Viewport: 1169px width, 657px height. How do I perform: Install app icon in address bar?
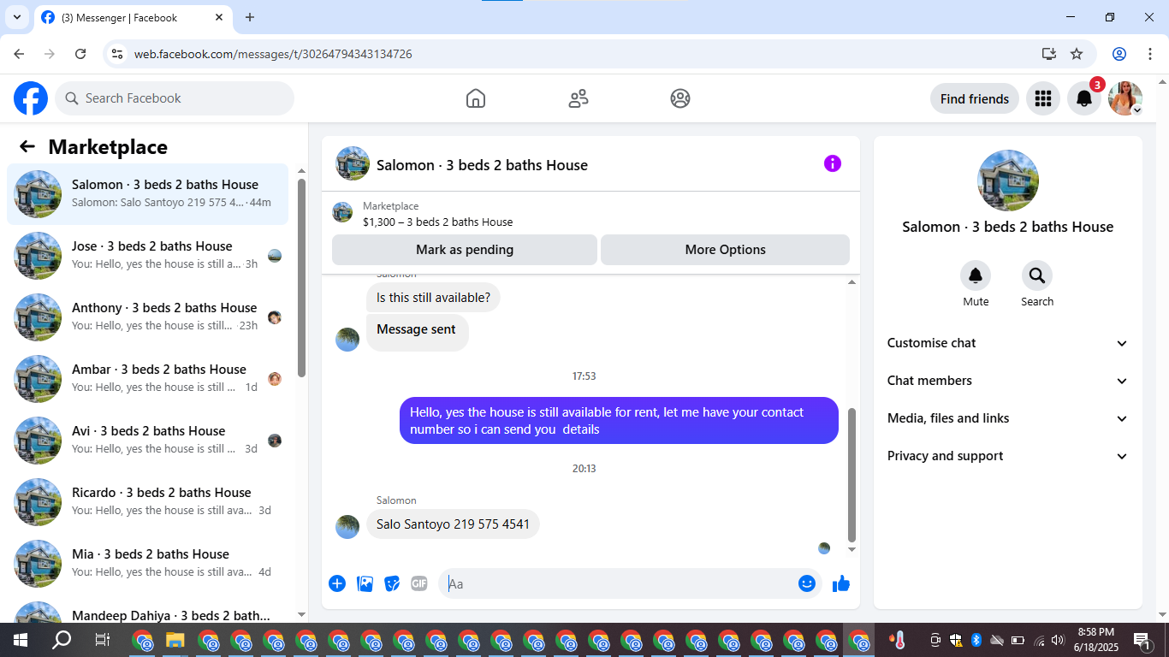click(1049, 54)
